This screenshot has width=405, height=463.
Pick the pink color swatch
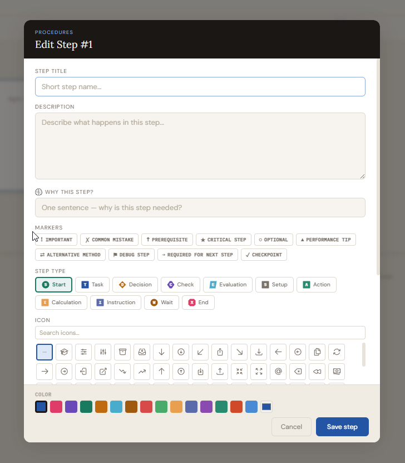(x=56, y=407)
